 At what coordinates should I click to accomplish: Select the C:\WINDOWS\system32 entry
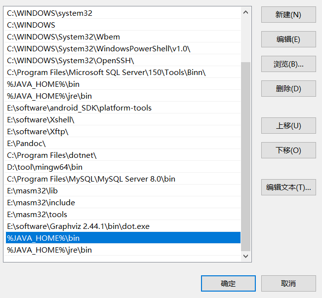point(123,13)
